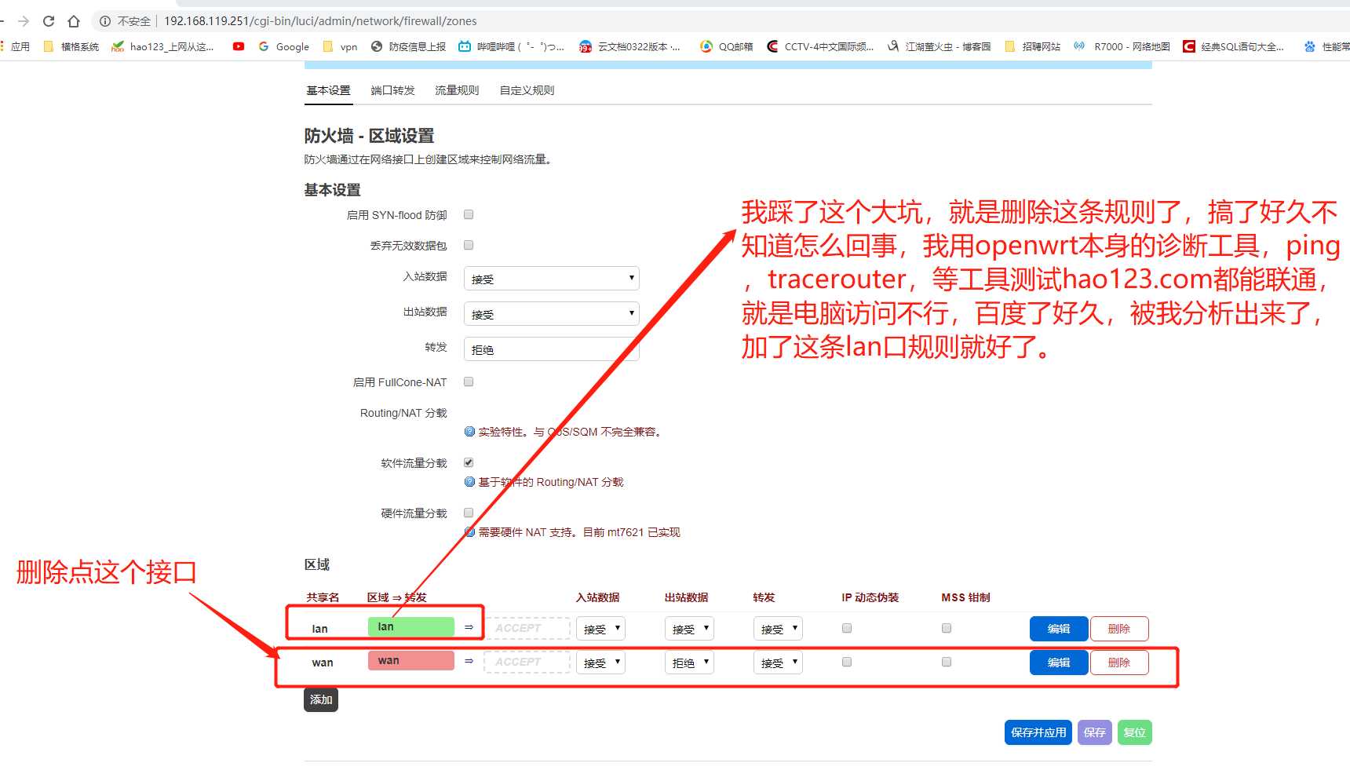Image resolution: width=1350 pixels, height=774 pixels.
Task: Edit the lan zone
Action: point(1059,629)
